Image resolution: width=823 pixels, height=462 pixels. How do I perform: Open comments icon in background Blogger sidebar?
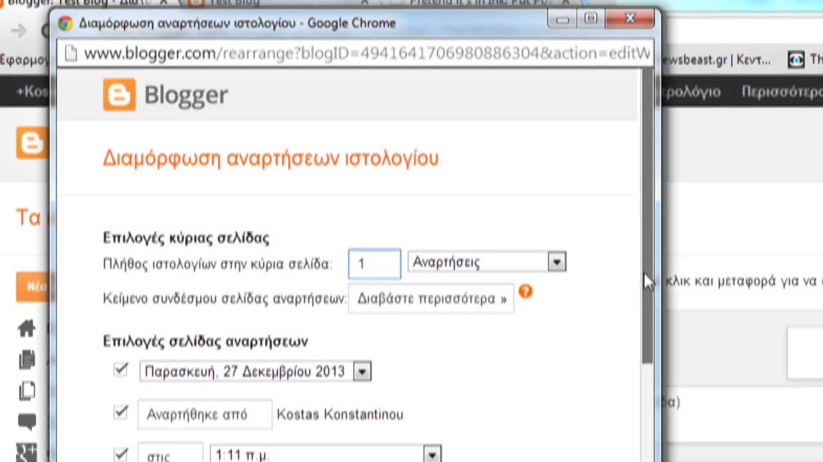tap(26, 422)
